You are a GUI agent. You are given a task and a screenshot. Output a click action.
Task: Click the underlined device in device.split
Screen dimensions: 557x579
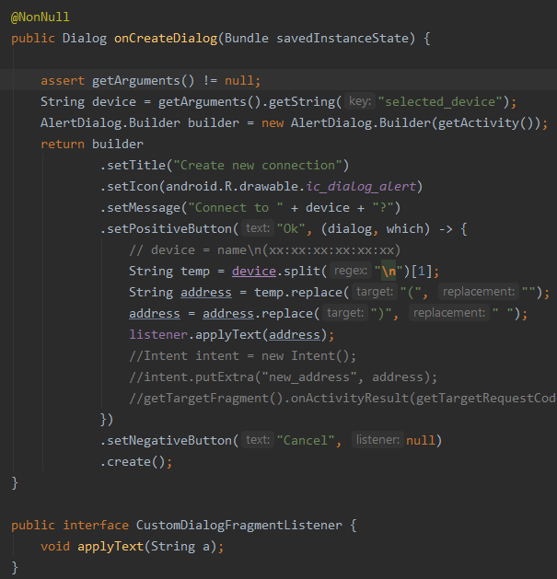[x=254, y=271]
